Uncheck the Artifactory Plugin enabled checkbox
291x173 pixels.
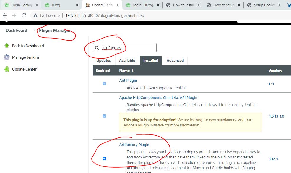[104, 159]
